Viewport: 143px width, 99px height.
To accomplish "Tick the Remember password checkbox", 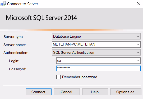I will [58, 77].
